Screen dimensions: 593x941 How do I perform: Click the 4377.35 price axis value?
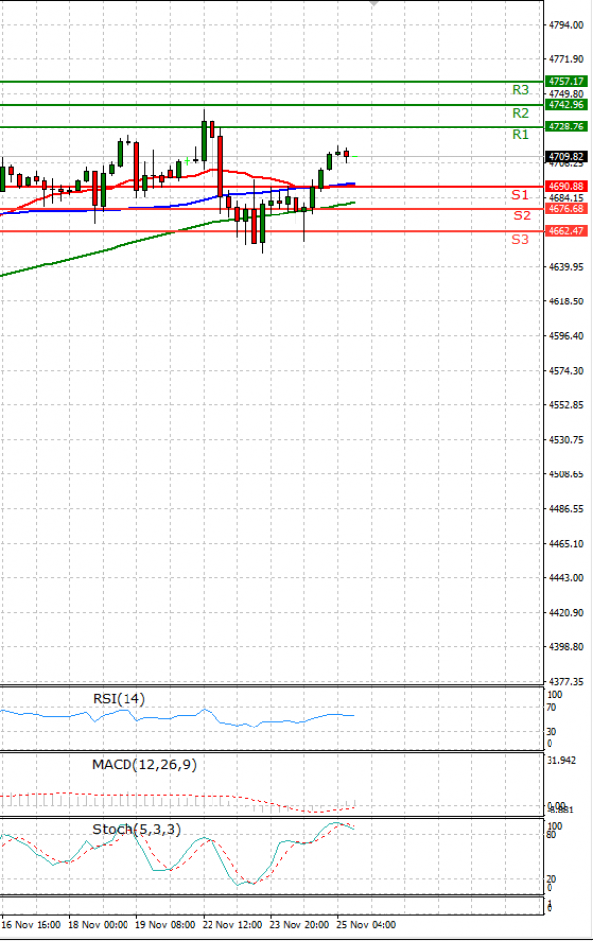tap(566, 682)
